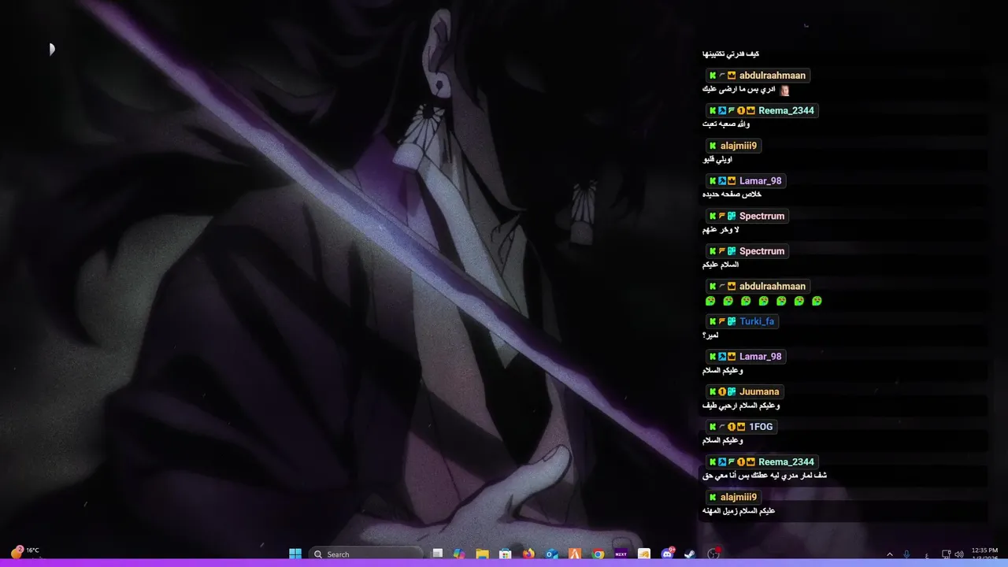The width and height of the screenshot is (1008, 567).
Task: Open Discord from the taskbar
Action: click(668, 554)
